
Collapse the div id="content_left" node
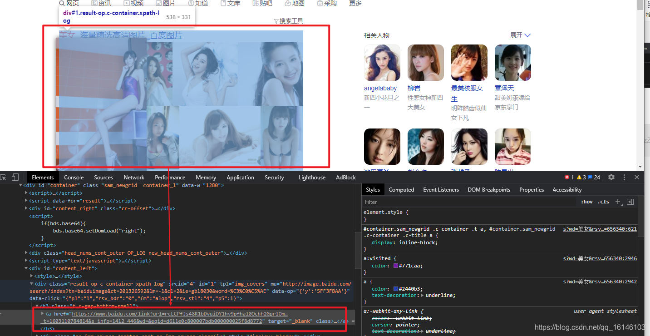pos(26,268)
